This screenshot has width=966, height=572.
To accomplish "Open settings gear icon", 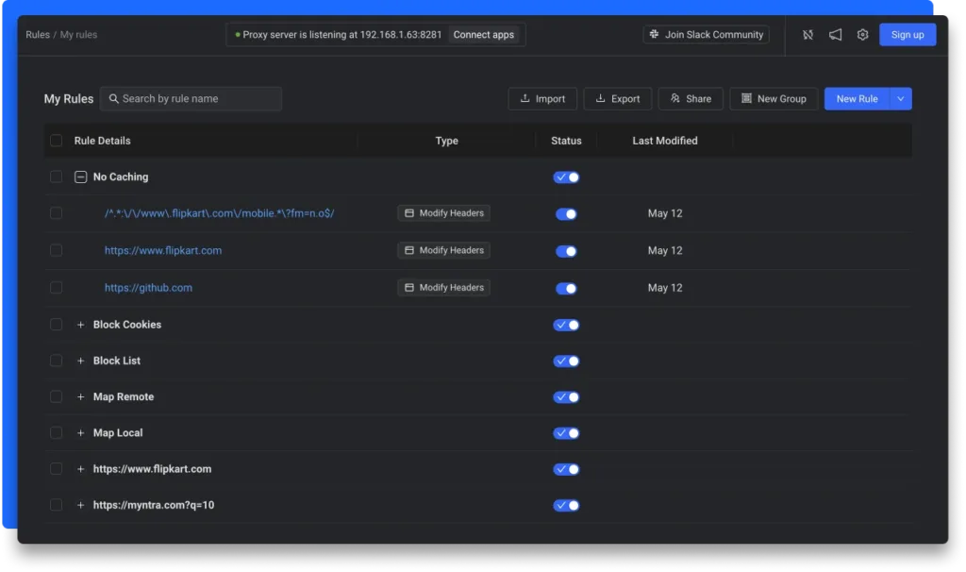I will point(862,35).
